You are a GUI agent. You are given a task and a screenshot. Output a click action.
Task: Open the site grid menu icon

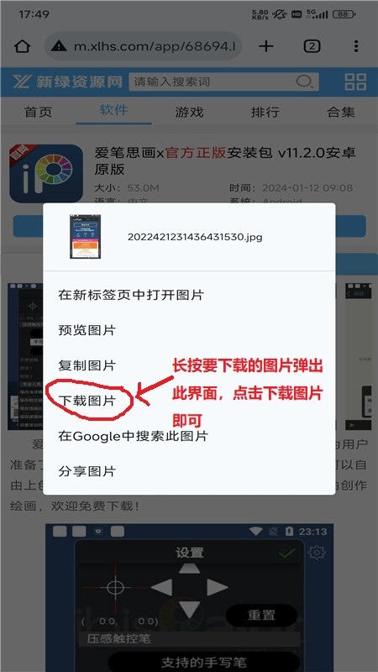[x=355, y=81]
